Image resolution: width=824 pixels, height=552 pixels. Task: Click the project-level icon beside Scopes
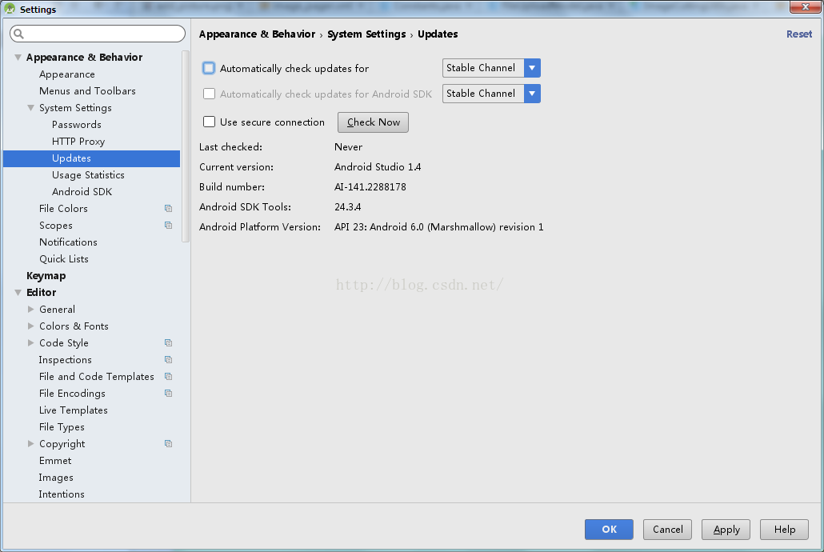(x=168, y=226)
